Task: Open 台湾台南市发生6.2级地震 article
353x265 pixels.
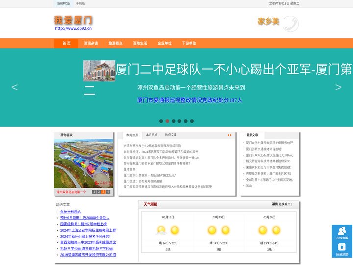Action: tap(152, 146)
